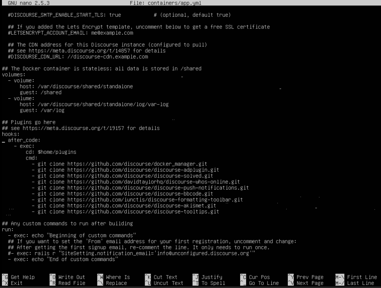The height and width of the screenshot is (288, 381).
Task: Click host: /var/discourse/shared/standalone line
Action: [x=76, y=86]
